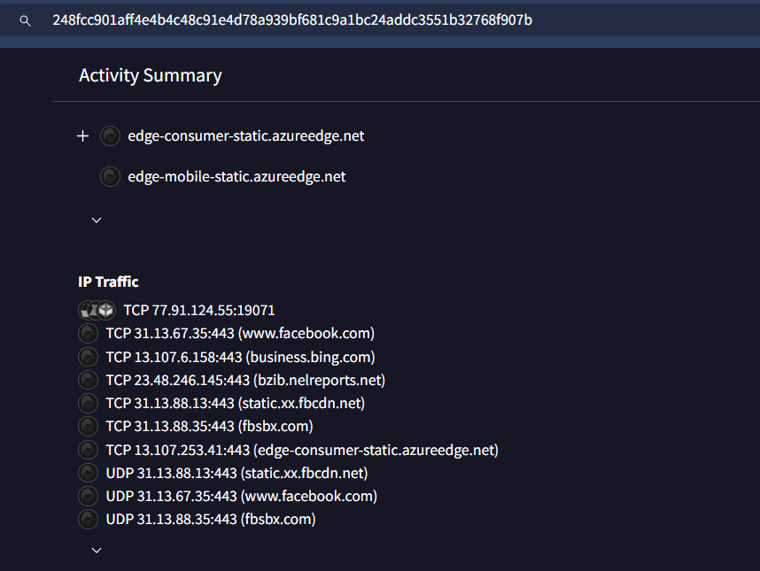Click the Edge icon beside business.bing.com

(x=88, y=357)
